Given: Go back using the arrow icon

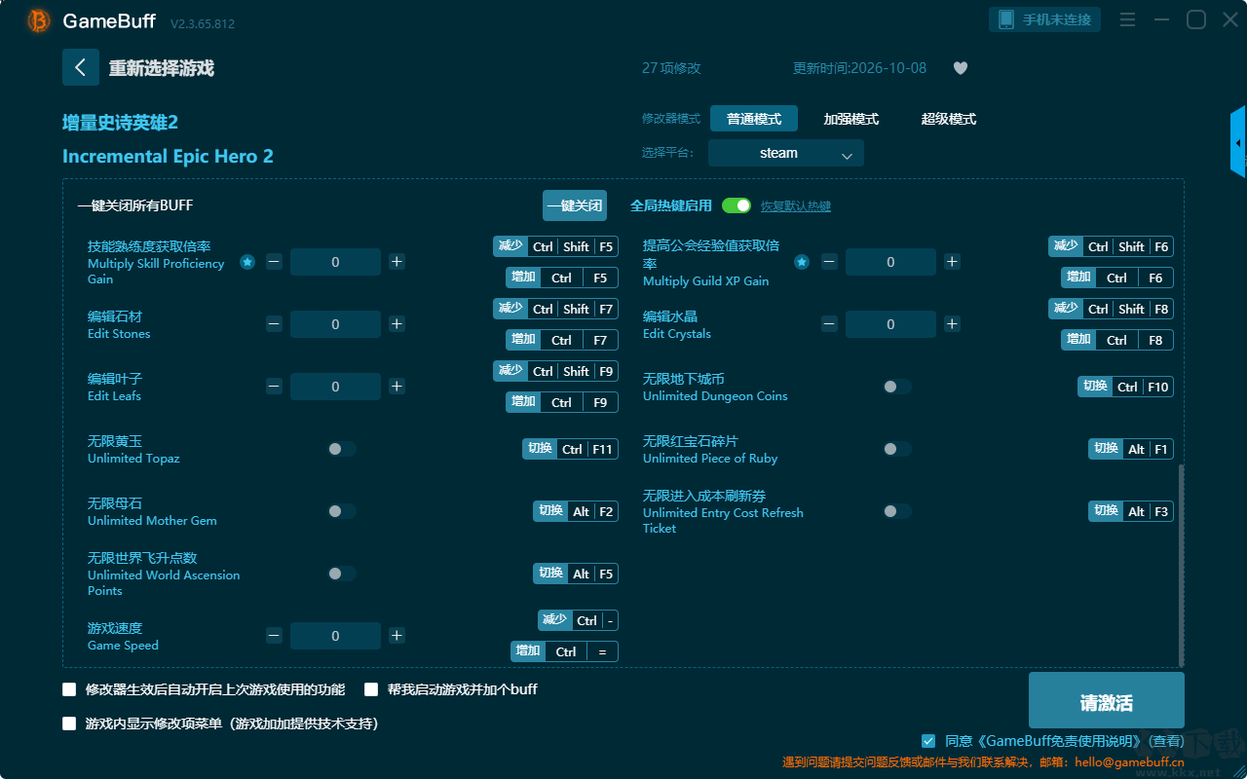Looking at the screenshot, I should click(81, 67).
